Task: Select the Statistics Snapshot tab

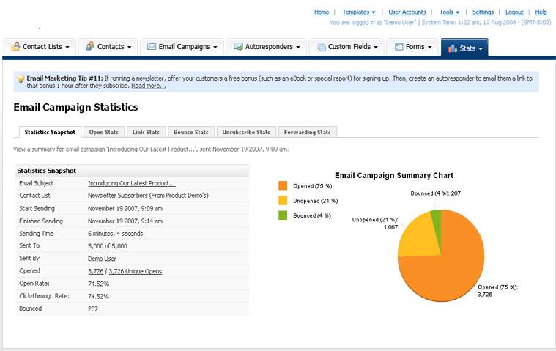Action: pyautogui.click(x=50, y=132)
